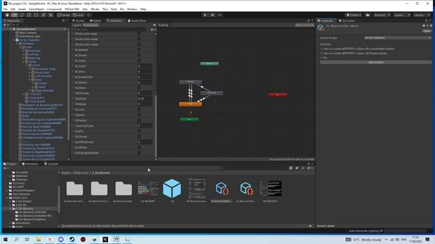Toggle the M_Eraser parameter checkbox

(139, 56)
